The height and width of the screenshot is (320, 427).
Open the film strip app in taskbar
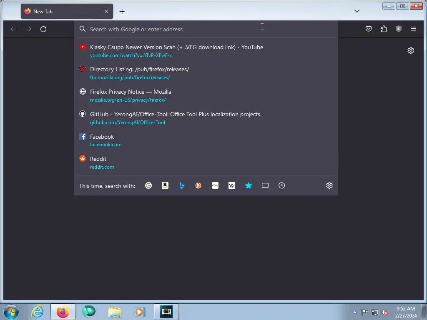pyautogui.click(x=166, y=312)
